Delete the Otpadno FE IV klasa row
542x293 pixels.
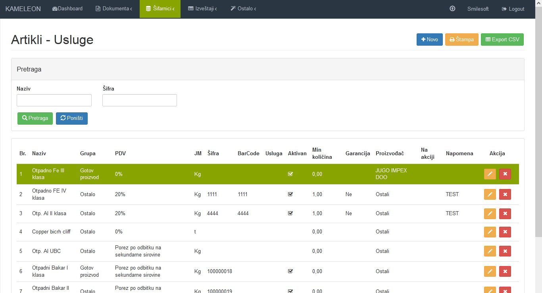505,195
